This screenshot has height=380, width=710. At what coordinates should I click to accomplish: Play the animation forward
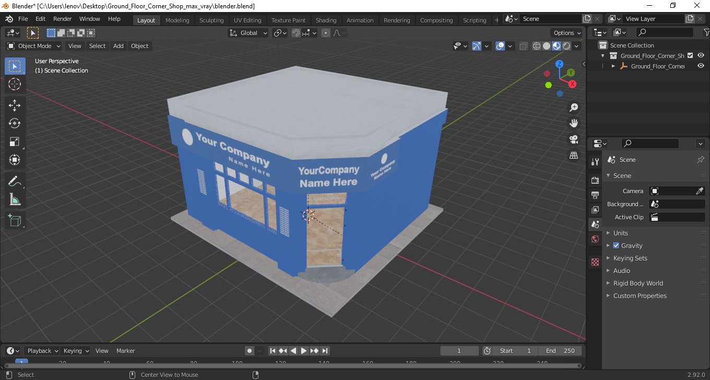click(x=304, y=351)
